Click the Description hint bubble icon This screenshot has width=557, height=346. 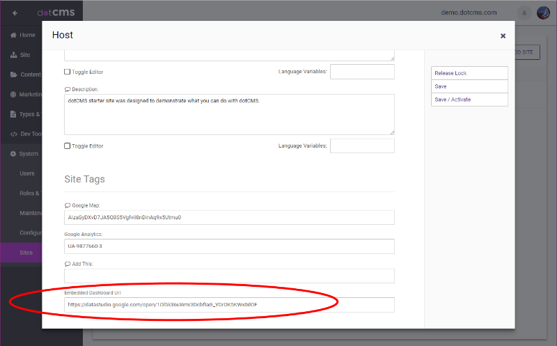[68, 90]
